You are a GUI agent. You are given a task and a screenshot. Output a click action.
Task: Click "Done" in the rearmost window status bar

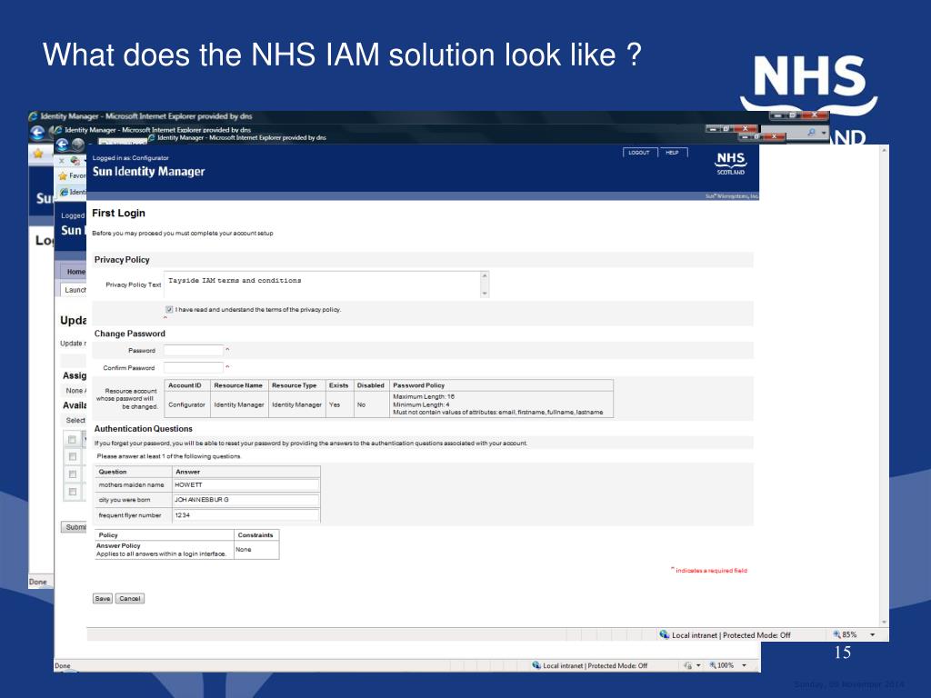click(x=38, y=582)
